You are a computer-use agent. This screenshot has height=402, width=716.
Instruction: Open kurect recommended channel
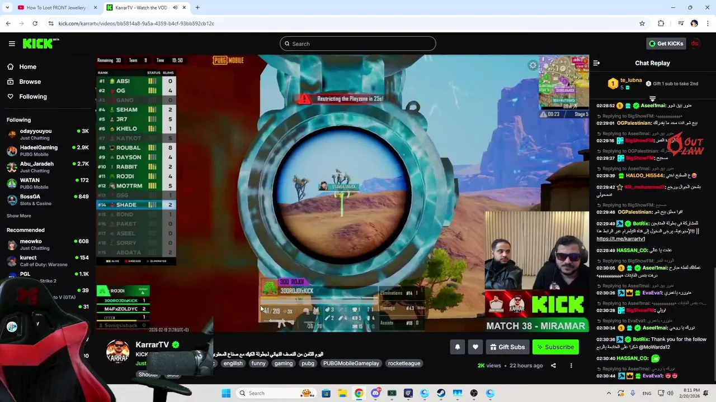48,261
